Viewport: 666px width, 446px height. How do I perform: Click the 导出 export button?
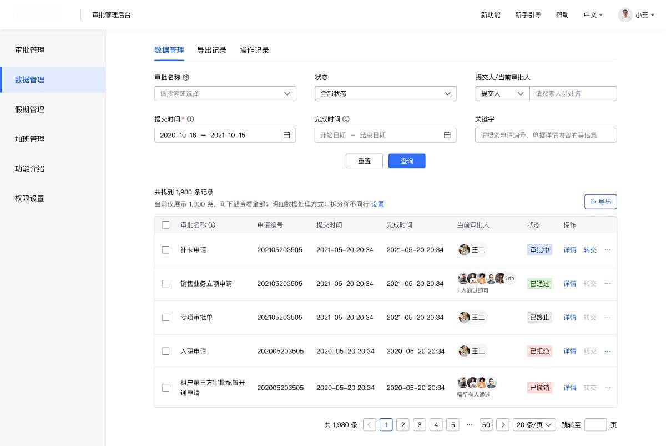601,202
